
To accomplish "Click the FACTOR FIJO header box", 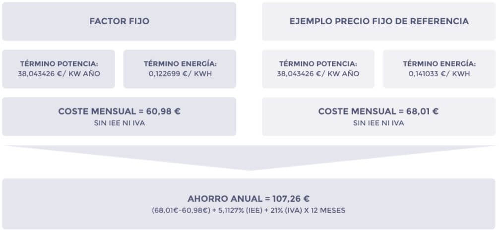I will pyautogui.click(x=119, y=21).
